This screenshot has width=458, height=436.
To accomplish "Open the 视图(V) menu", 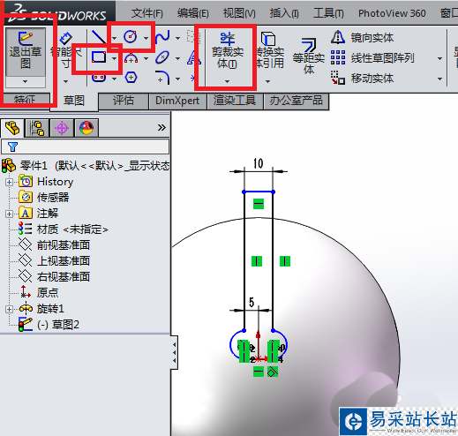I will click(x=239, y=13).
